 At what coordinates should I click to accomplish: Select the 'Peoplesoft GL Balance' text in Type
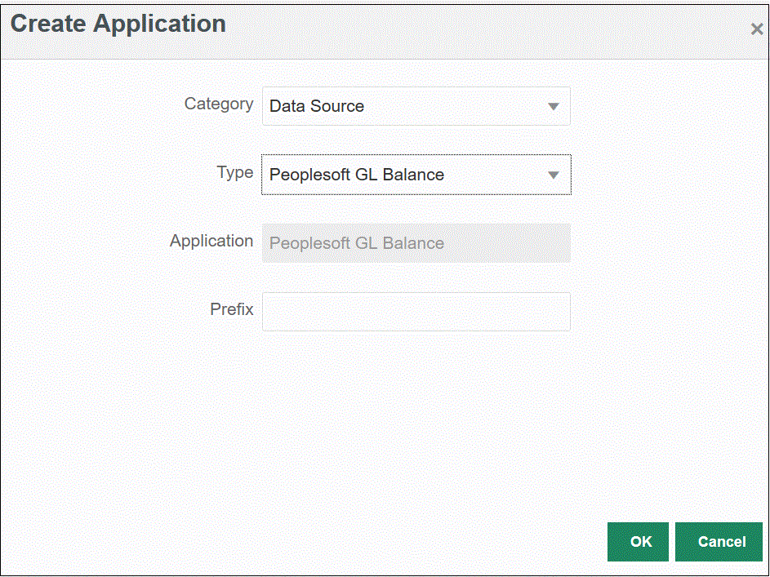(357, 175)
